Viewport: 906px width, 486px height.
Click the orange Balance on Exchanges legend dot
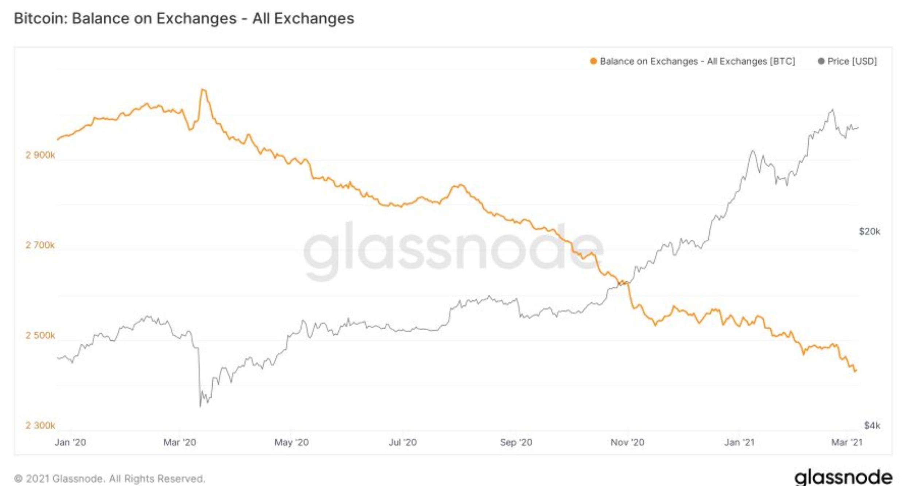click(593, 61)
